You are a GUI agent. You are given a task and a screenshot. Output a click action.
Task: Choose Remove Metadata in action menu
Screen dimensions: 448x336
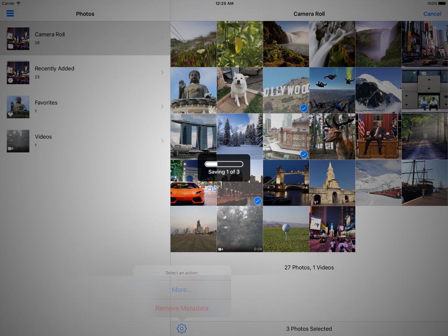point(182,308)
